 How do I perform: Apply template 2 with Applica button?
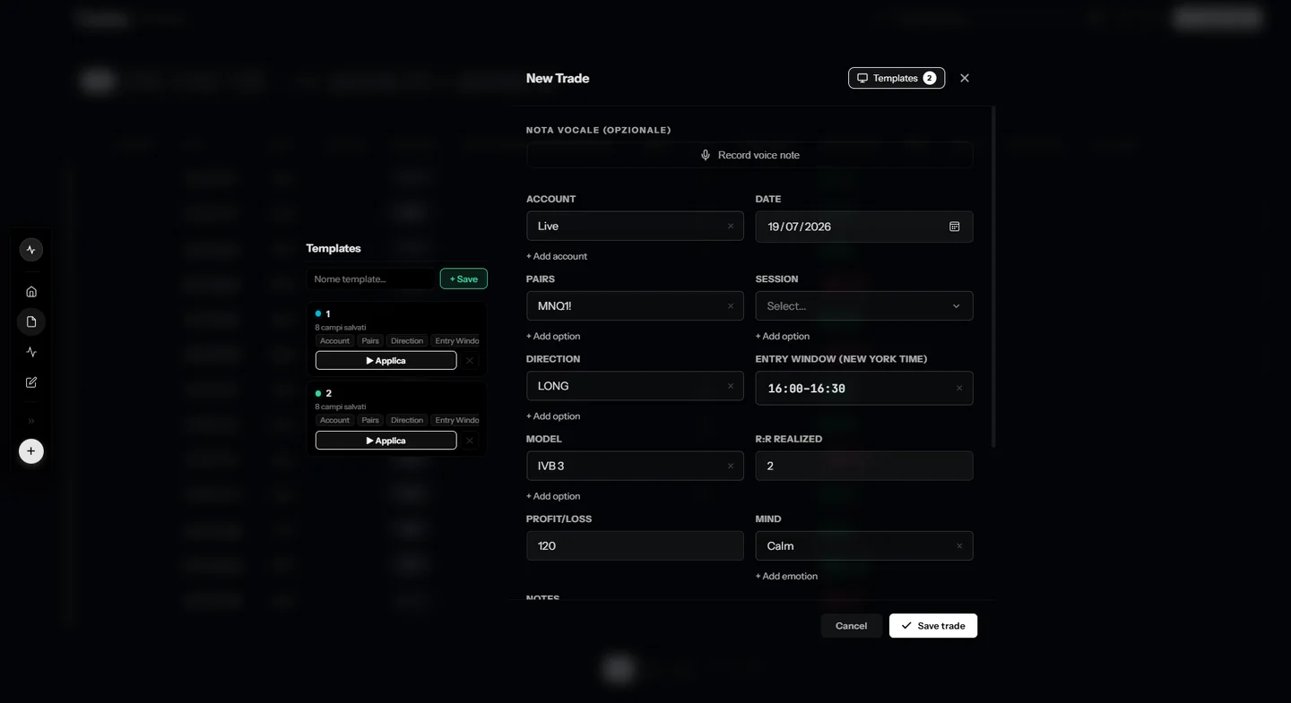(x=386, y=440)
